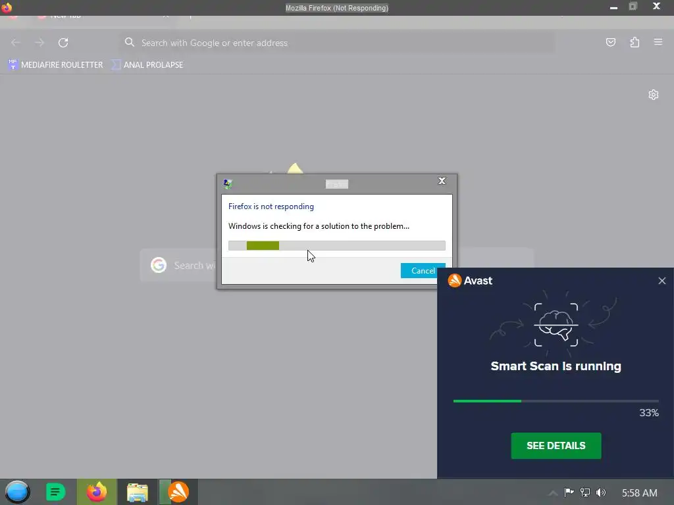Click the 5:58 AM taskbar clock
Screen dimensions: 674x505
[640, 493]
